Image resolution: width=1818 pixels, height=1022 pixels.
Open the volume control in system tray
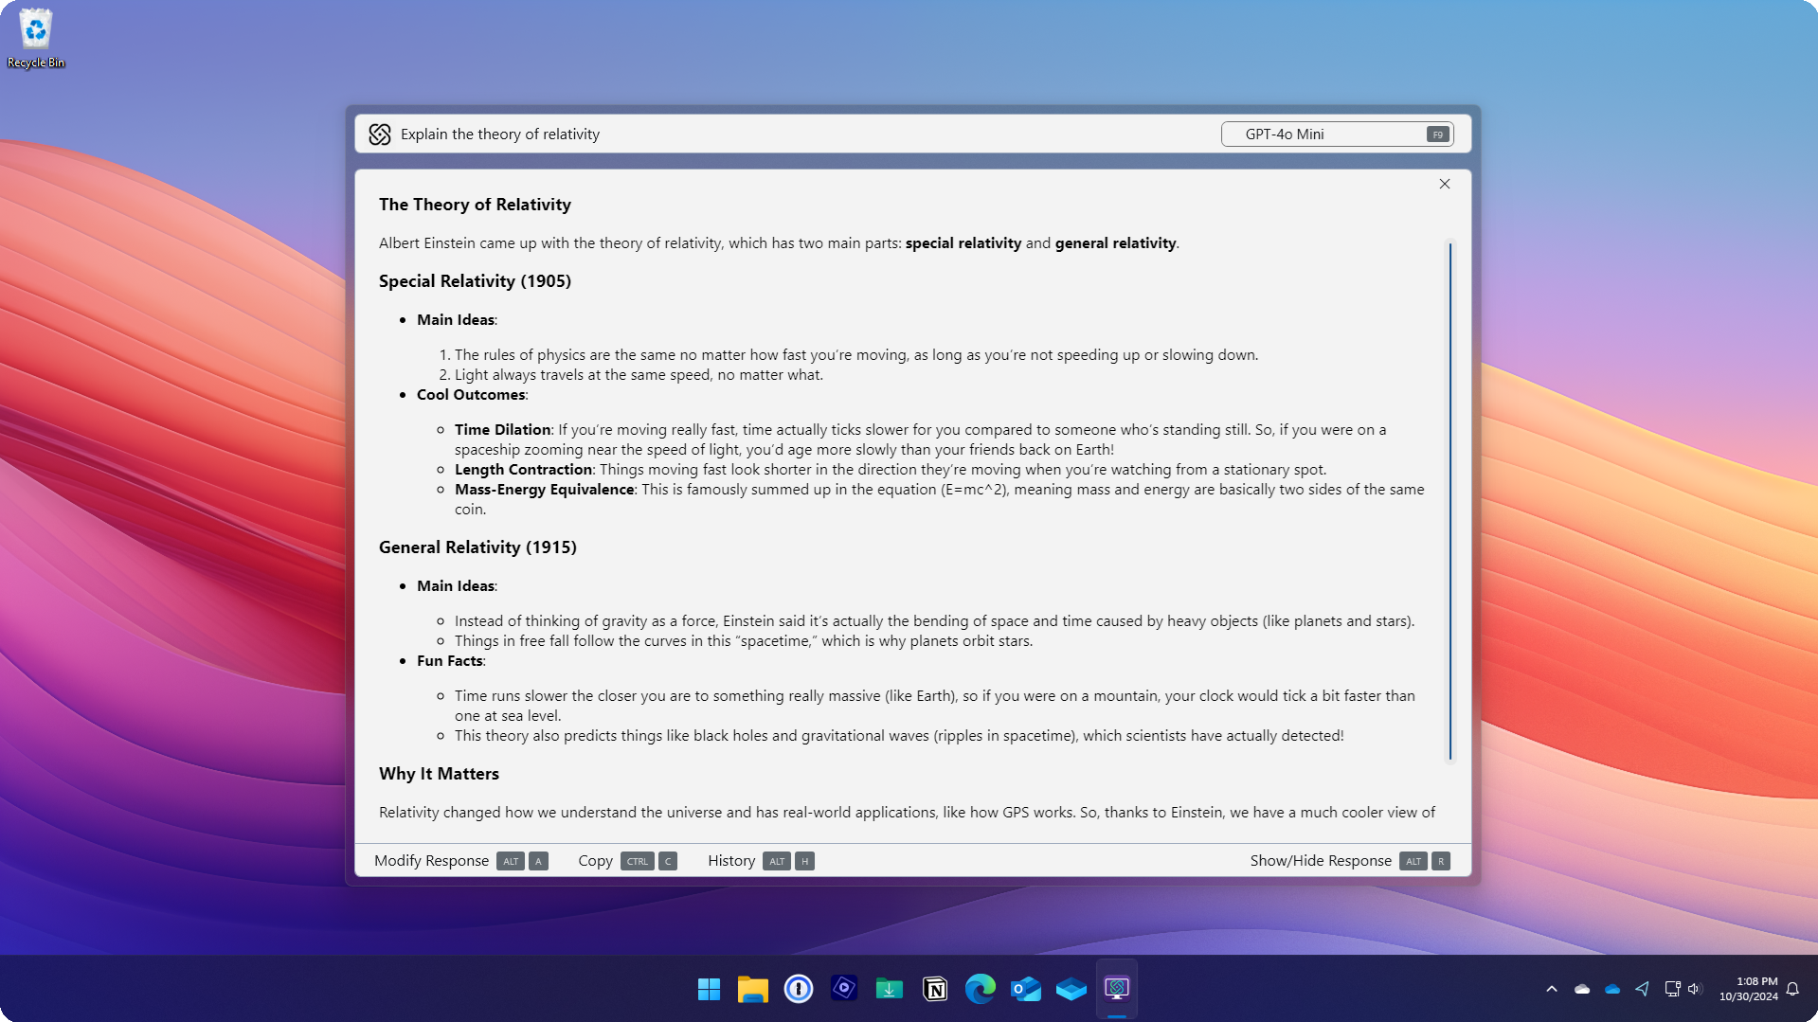pyautogui.click(x=1695, y=989)
